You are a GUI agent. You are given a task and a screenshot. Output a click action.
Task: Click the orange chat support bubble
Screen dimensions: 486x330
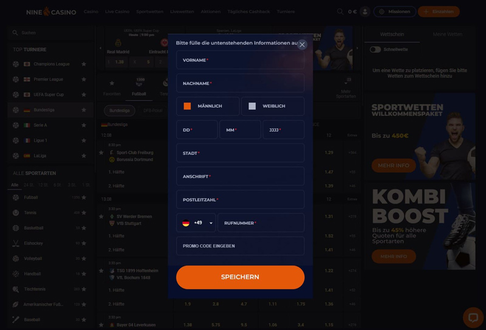point(473,318)
